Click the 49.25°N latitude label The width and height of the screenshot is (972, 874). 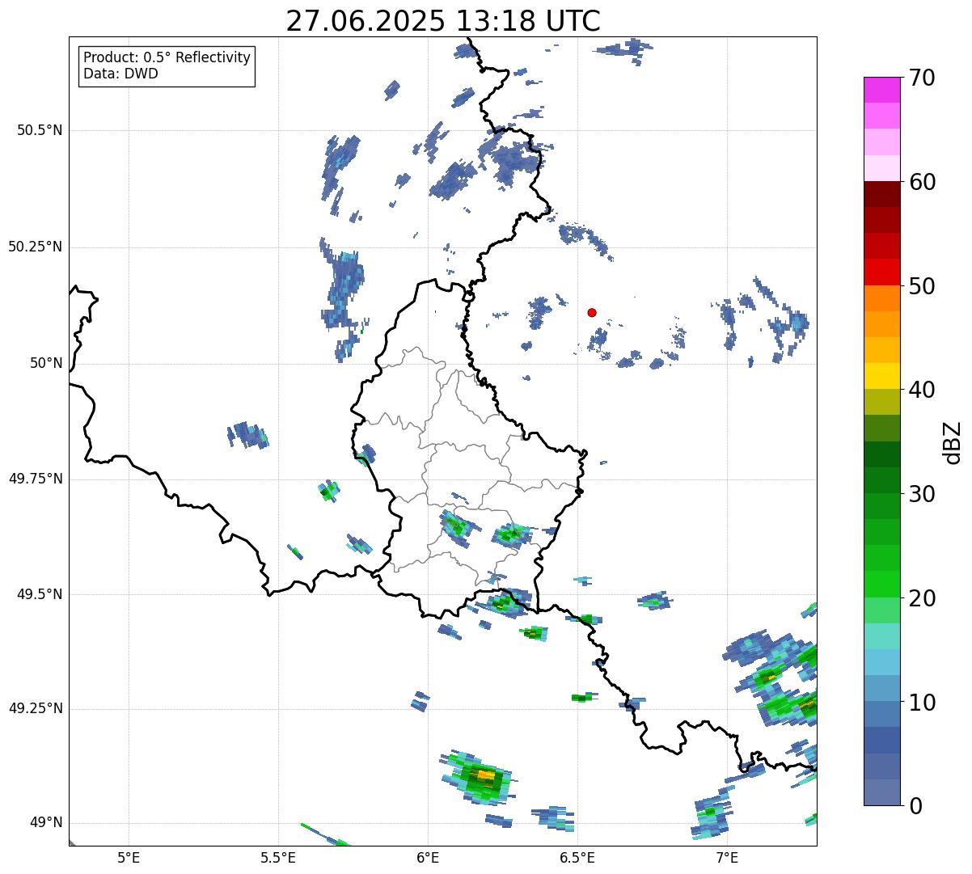36,708
